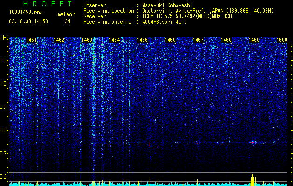Click the red vertical echo just after 1455
The width and height of the screenshot is (293, 186).
pyautogui.click(x=150, y=145)
